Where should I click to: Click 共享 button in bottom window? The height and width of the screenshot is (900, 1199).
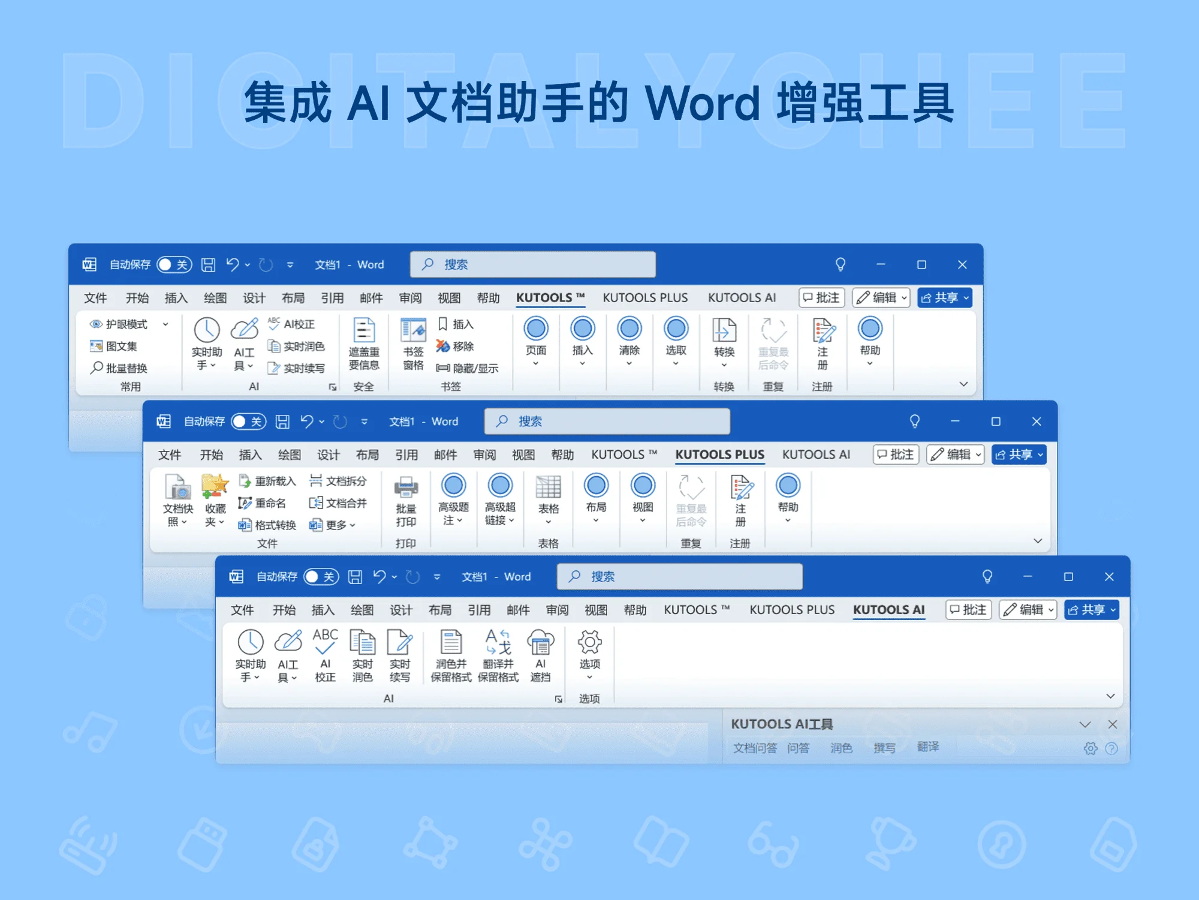1091,610
